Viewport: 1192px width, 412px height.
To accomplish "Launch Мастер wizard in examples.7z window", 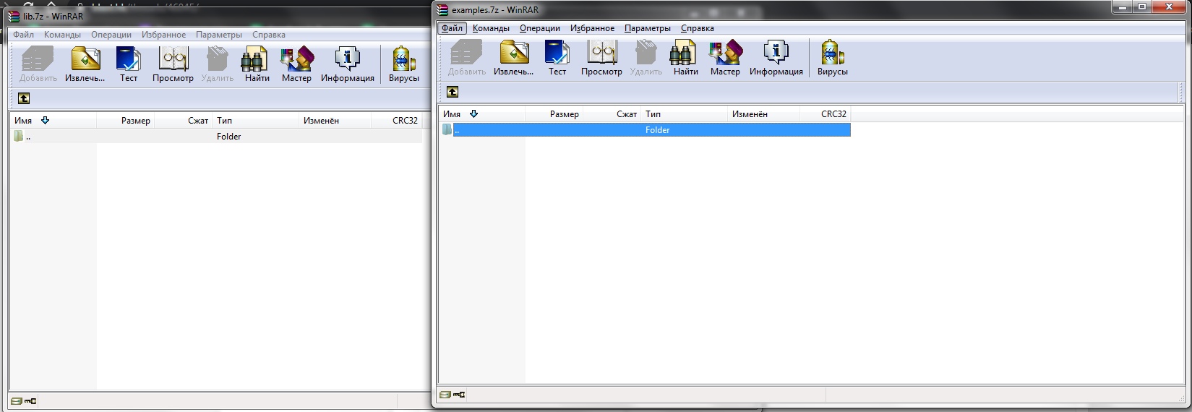I will [725, 58].
